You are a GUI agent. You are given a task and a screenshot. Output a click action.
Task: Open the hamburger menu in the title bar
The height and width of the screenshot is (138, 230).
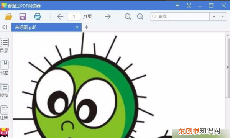pyautogui.click(x=177, y=6)
